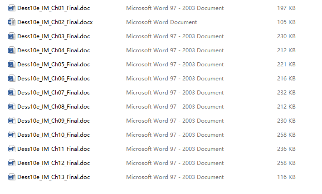Click the 197 KB size entry
The image size is (322, 194).
click(x=286, y=8)
